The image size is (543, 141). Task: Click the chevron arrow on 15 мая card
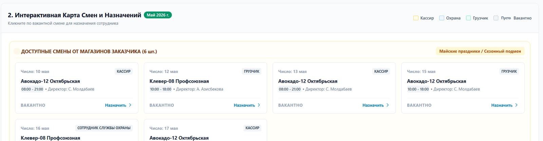[x=517, y=105]
